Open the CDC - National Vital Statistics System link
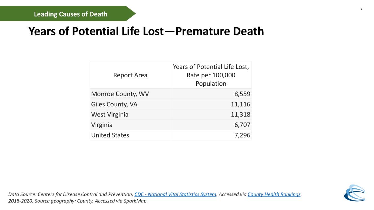 [175, 194]
